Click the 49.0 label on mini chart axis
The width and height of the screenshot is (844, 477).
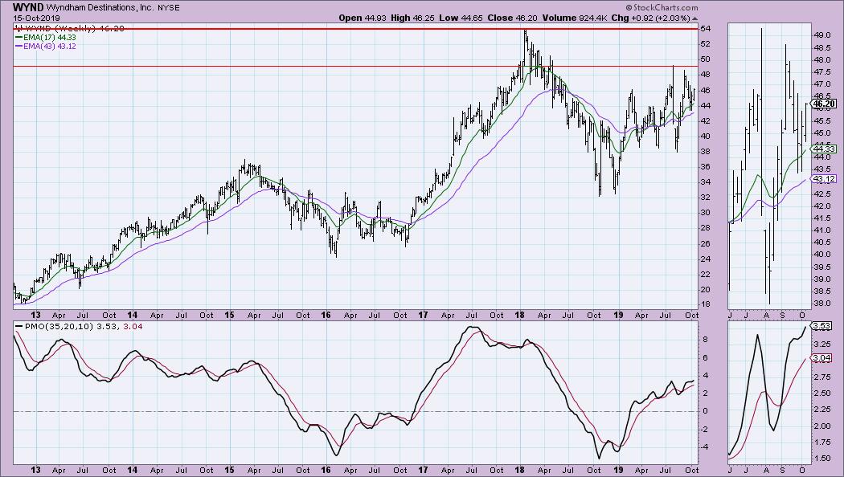821,35
